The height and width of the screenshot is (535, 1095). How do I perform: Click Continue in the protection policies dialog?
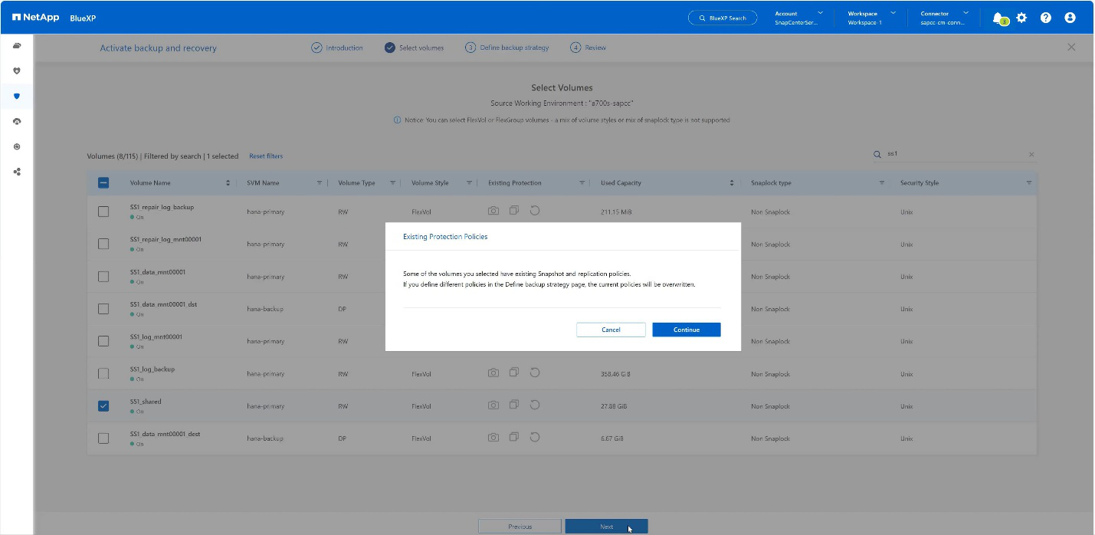pos(686,330)
